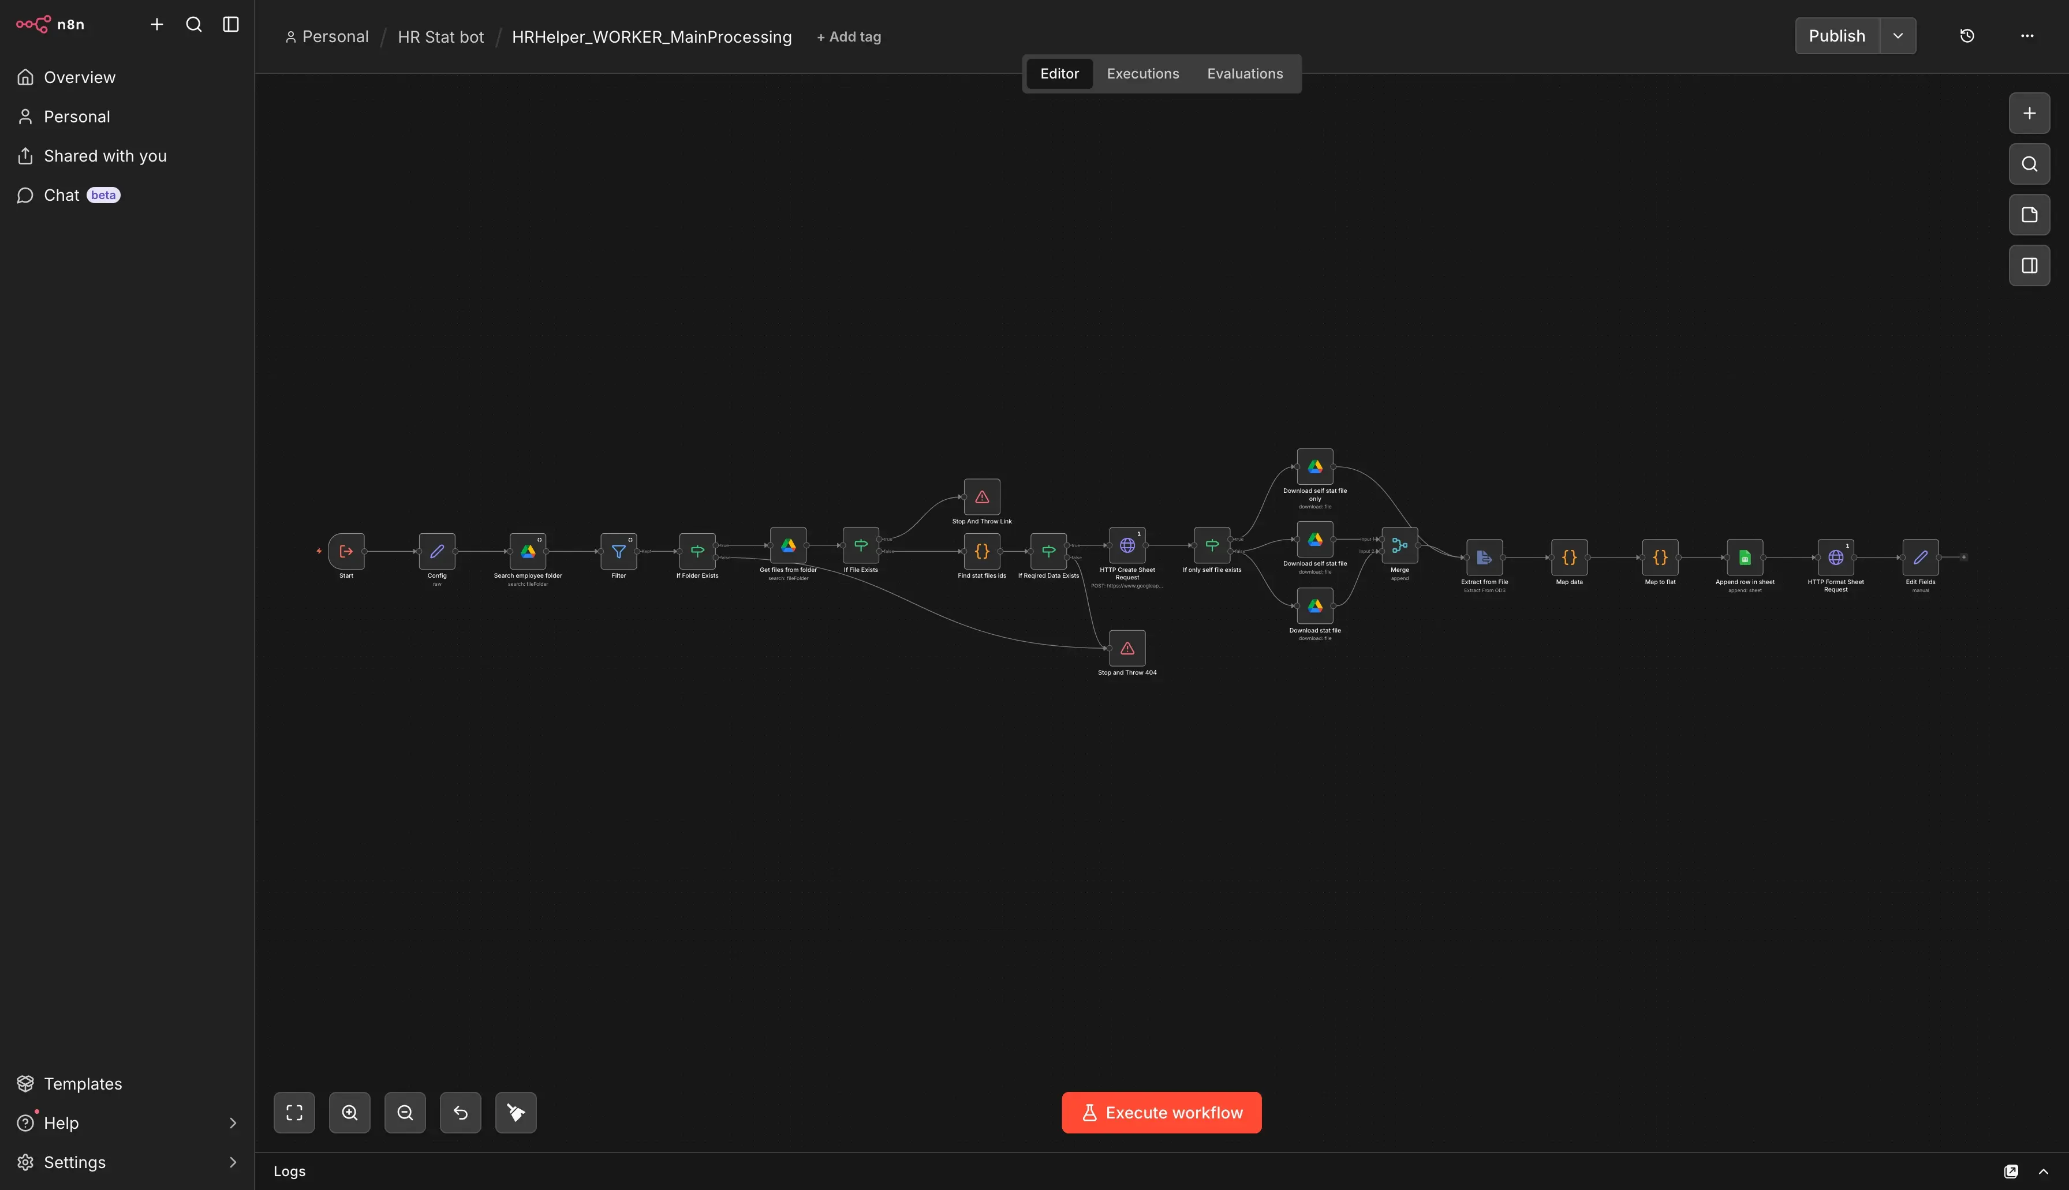Image resolution: width=2069 pixels, height=1190 pixels.
Task: Add a node with canvas plus button
Action: (2029, 114)
